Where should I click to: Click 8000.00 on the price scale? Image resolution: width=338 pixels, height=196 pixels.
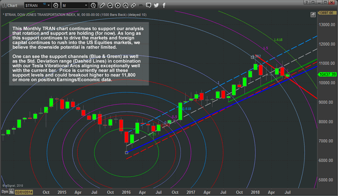pyautogui.click(x=327, y=122)
